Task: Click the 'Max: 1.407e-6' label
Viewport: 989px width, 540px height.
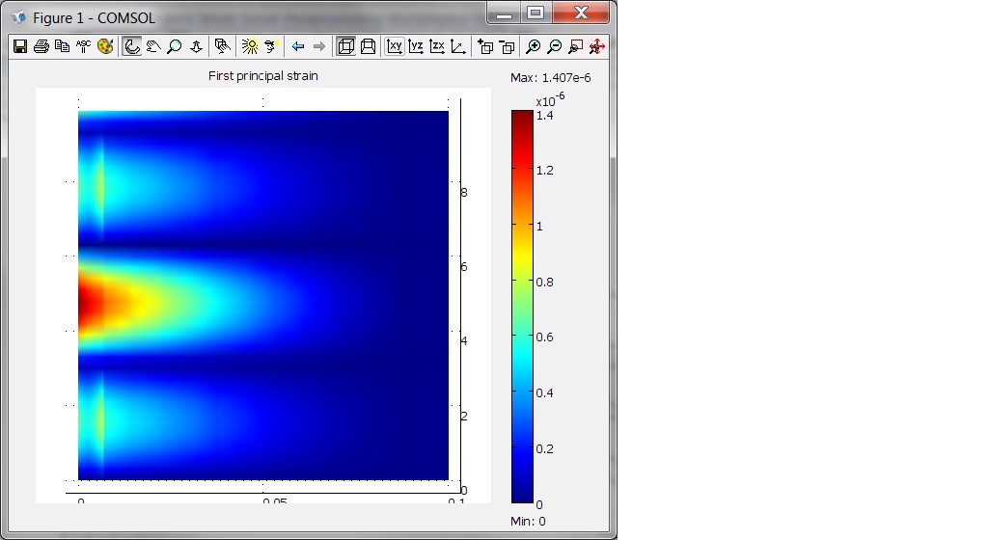Action: click(551, 78)
